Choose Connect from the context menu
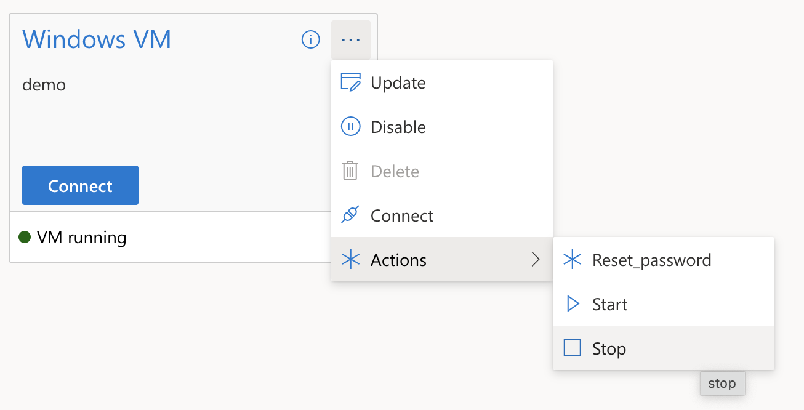Image resolution: width=804 pixels, height=410 pixels. coord(401,215)
